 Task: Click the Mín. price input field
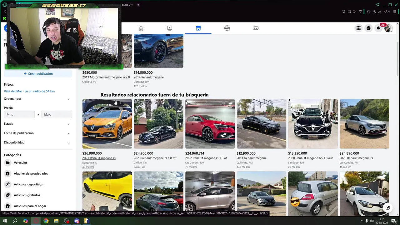click(x=19, y=114)
